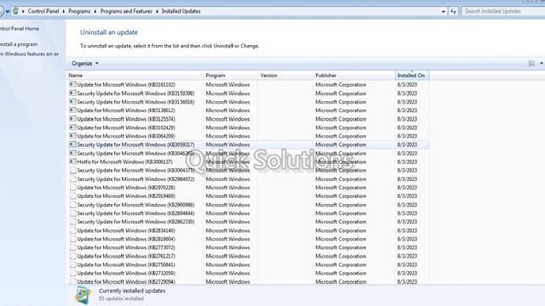The width and height of the screenshot is (545, 306).
Task: Open the Uninstall a program link
Action: [x=19, y=44]
